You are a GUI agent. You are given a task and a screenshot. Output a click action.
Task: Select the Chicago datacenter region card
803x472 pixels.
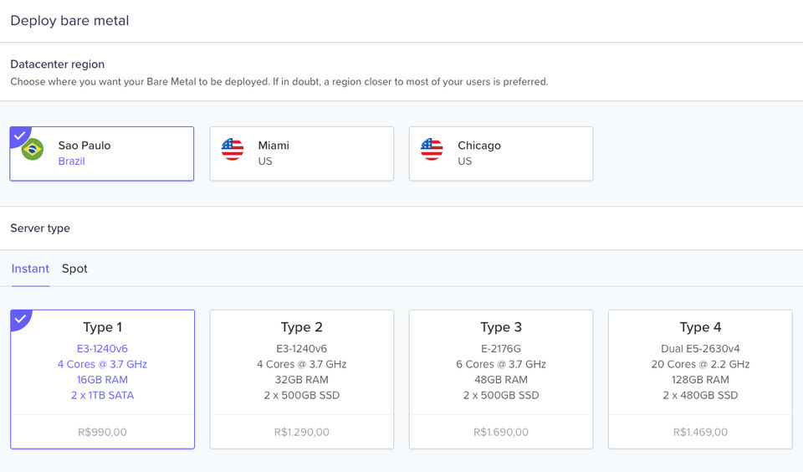click(x=501, y=154)
